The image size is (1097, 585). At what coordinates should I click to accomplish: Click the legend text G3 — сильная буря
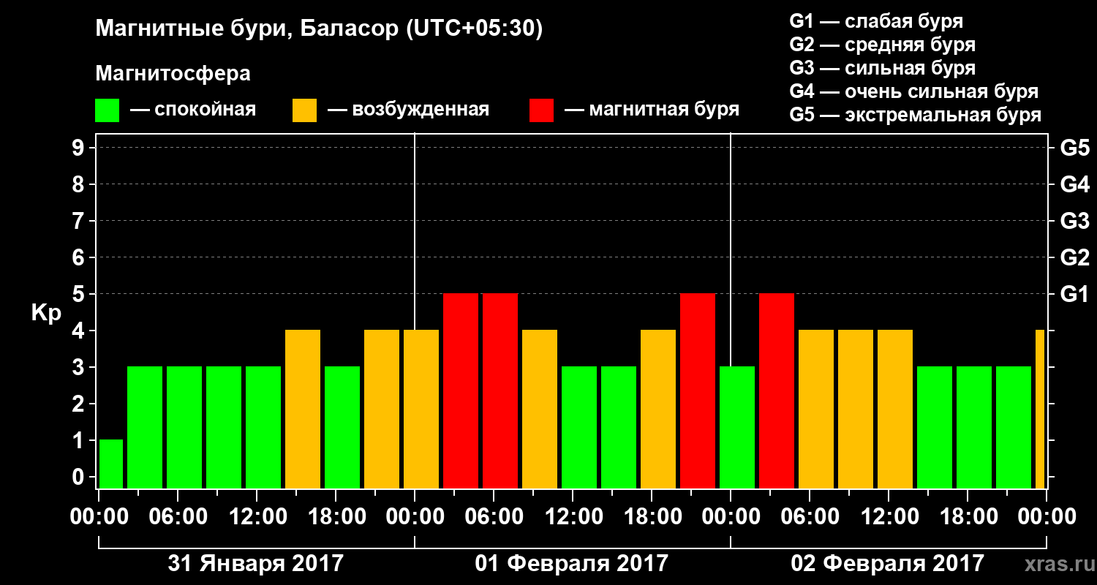(x=883, y=68)
